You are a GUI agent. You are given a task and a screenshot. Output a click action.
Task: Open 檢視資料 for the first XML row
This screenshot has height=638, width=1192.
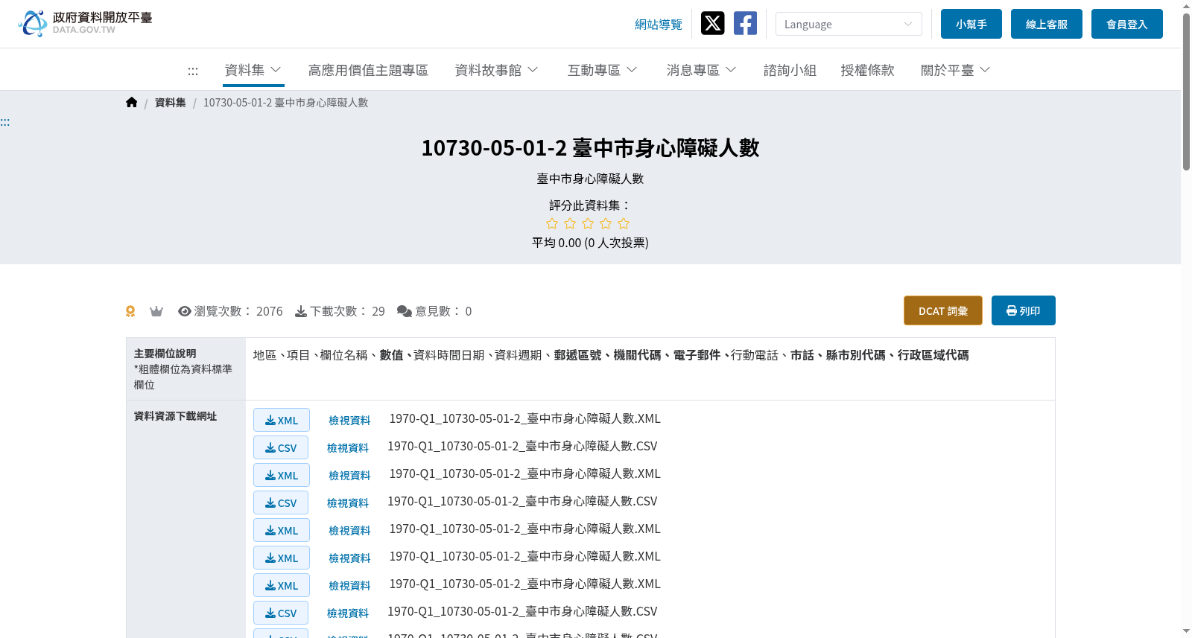(x=349, y=421)
